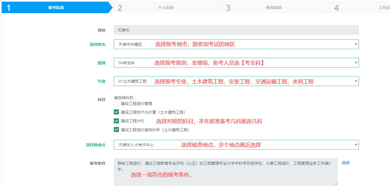The image size is (390, 187).
Task: Open the 专业 dropdown showing 01土木建筑工程
Action: point(236,81)
